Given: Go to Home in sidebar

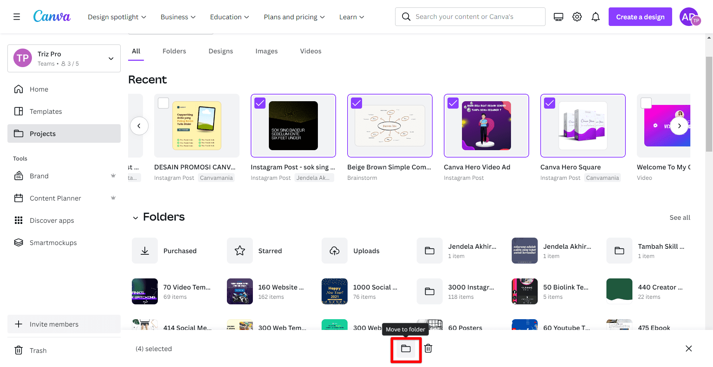Looking at the screenshot, I should tap(64, 89).
